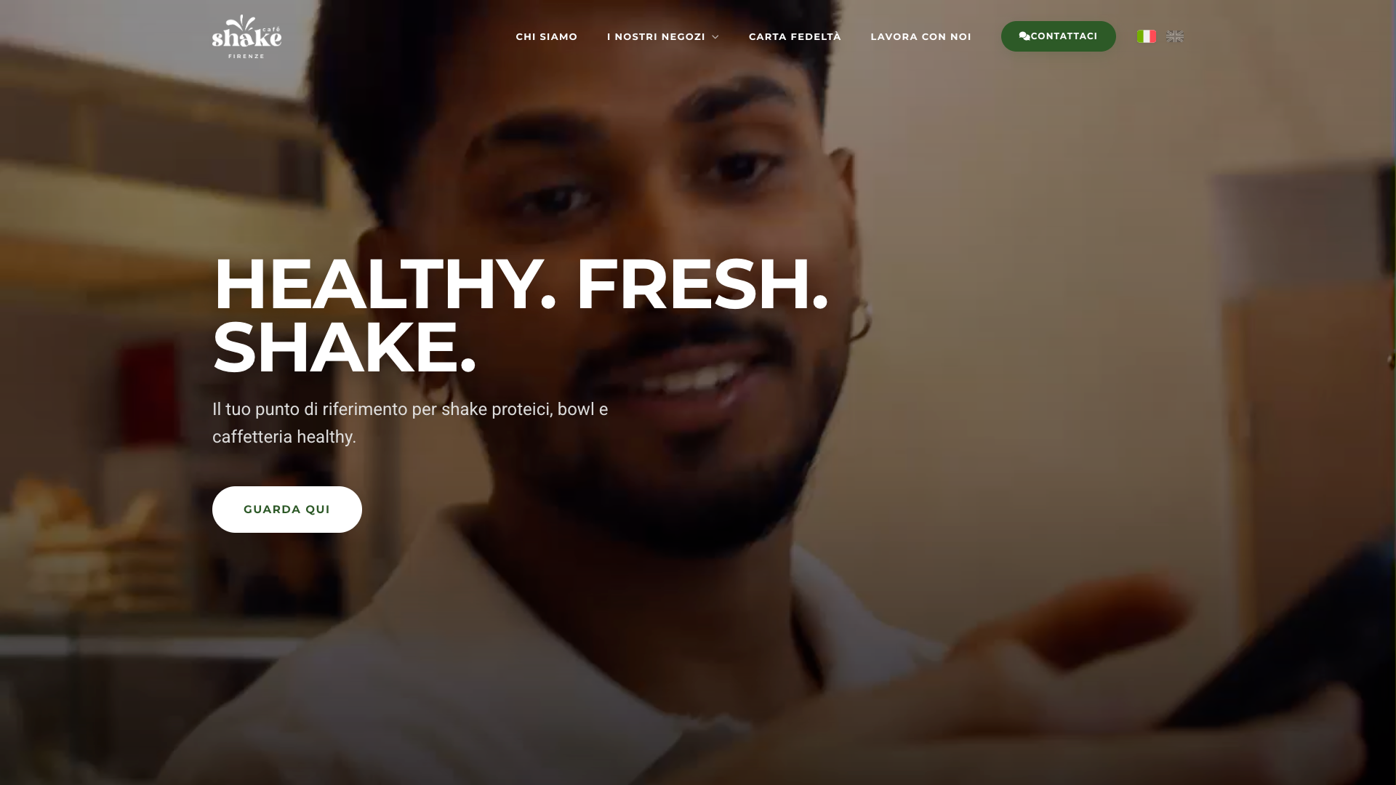Expand the chevron beside I Nostri Negozi

(x=715, y=37)
